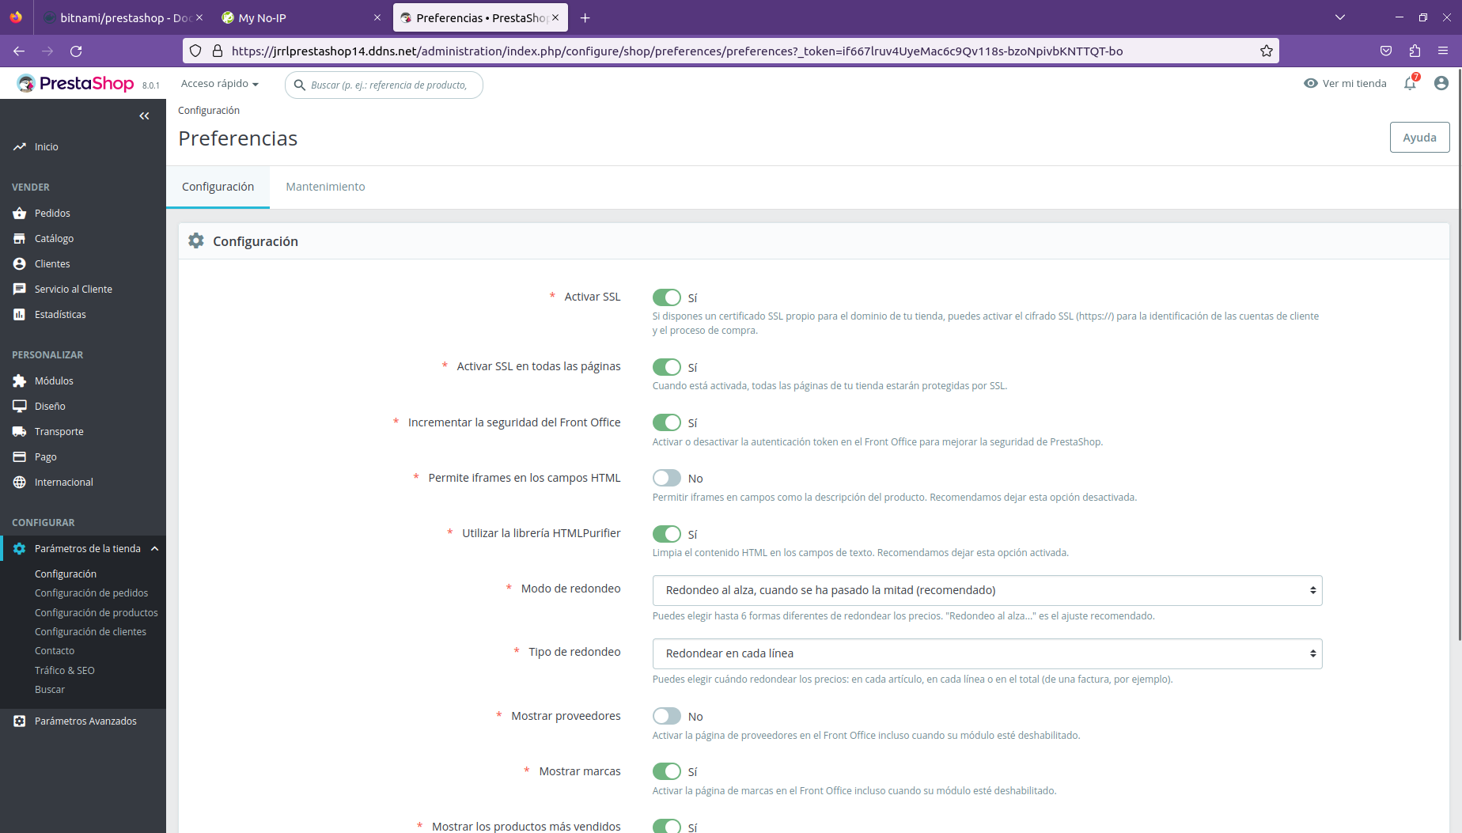Open Tráfico & SEO submenu item
Screen dimensions: 1462x833
[x=64, y=670]
